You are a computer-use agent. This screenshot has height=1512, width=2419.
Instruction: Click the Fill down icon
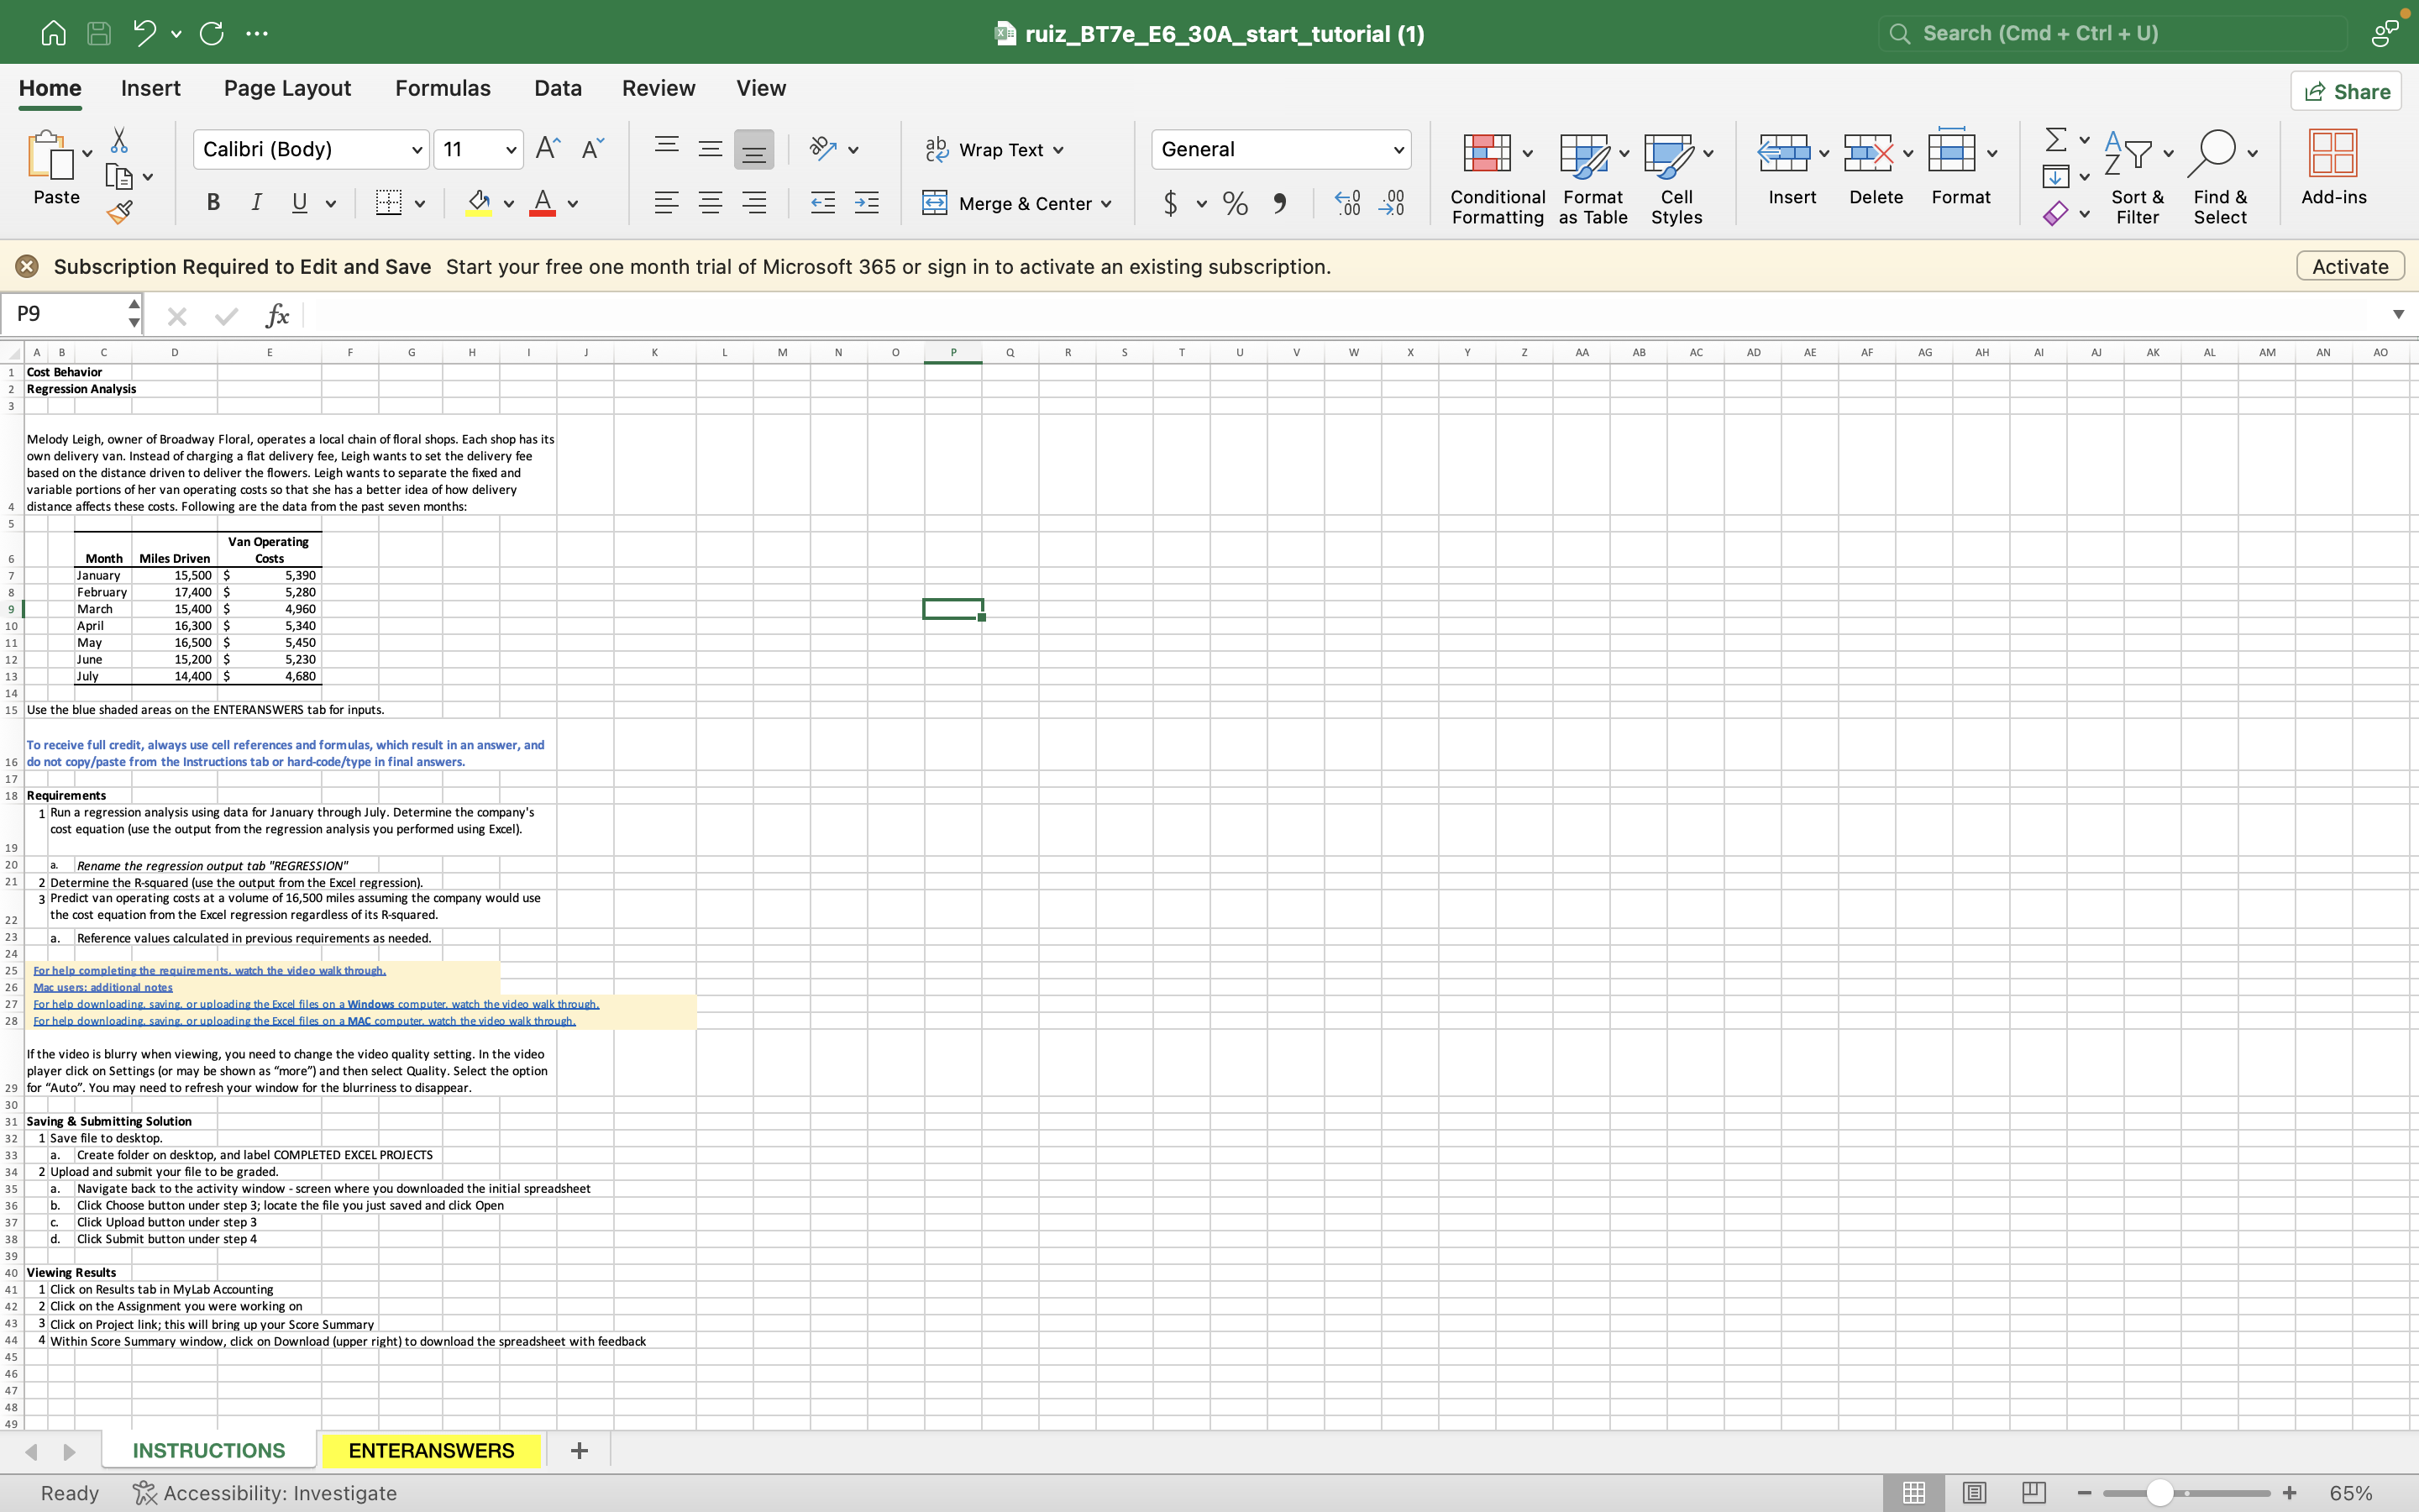click(2055, 177)
